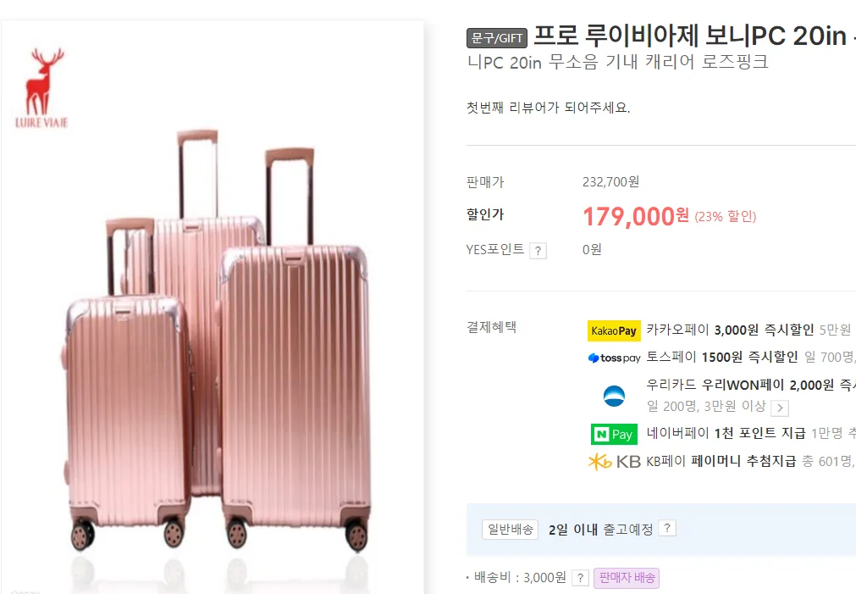The width and height of the screenshot is (856, 594).
Task: Open the KB페이 페이머니 추첨지급 offer
Action: (x=721, y=461)
